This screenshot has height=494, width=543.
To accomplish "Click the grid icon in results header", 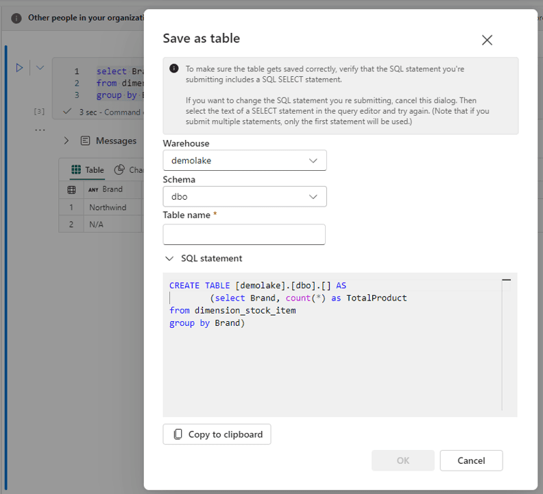I will pos(72,189).
